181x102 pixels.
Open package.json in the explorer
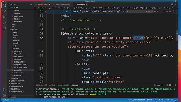click(x=16, y=84)
